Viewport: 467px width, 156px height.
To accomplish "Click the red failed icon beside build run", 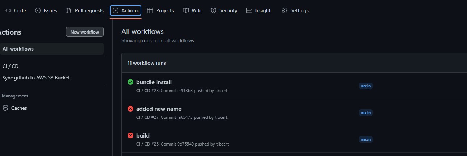I will click(x=130, y=136).
